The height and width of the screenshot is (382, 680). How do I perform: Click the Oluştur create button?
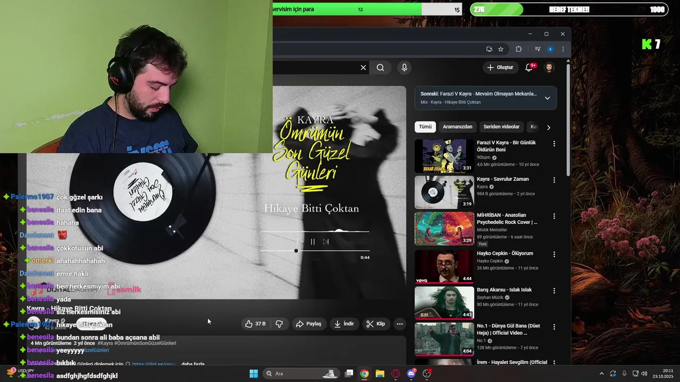(500, 67)
